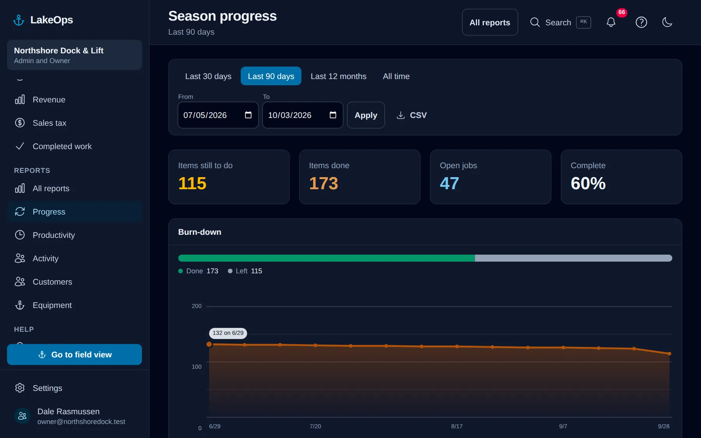
Task: Open Northshore Dock & Lift account switcher
Action: (74, 55)
